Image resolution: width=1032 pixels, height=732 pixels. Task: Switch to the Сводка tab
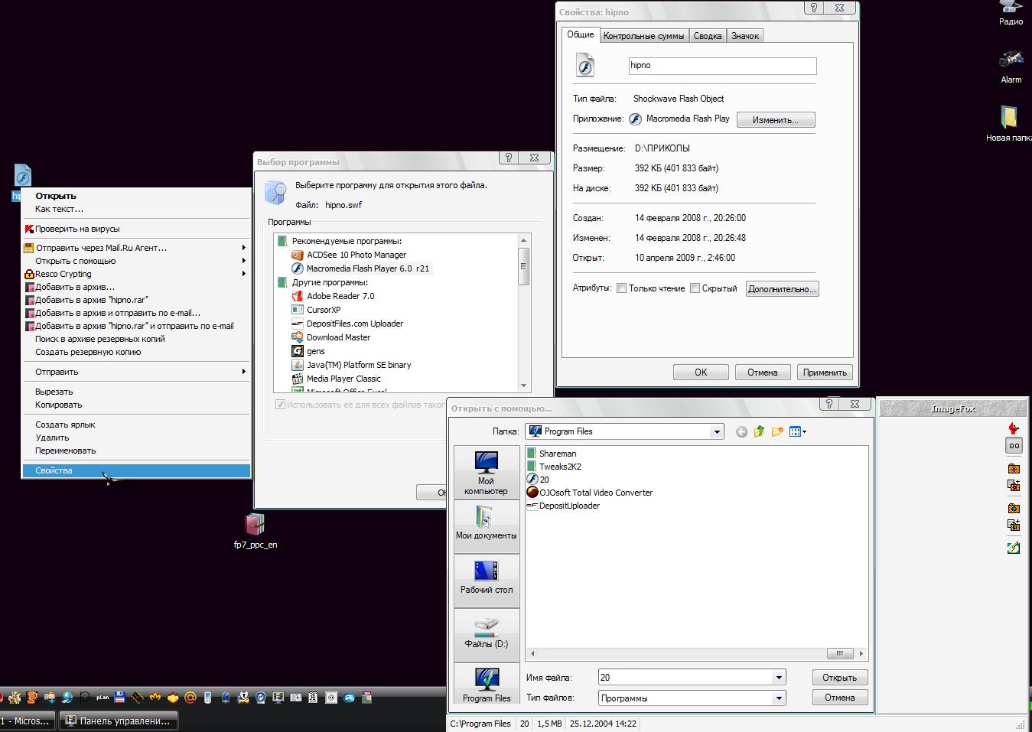tap(708, 36)
